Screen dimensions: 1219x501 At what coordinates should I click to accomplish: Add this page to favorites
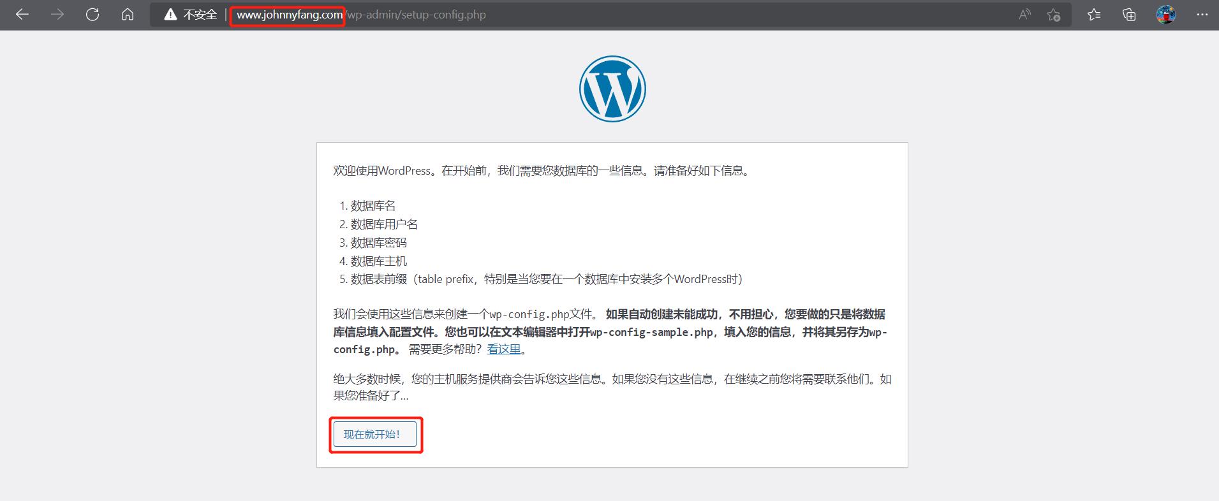pos(1053,15)
